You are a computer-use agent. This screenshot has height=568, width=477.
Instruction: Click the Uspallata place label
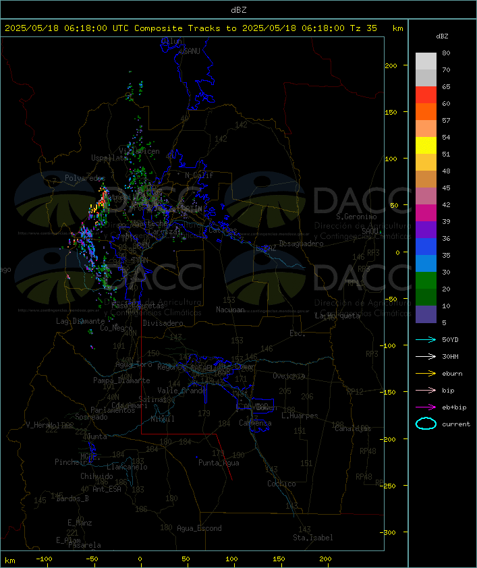pyautogui.click(x=109, y=158)
